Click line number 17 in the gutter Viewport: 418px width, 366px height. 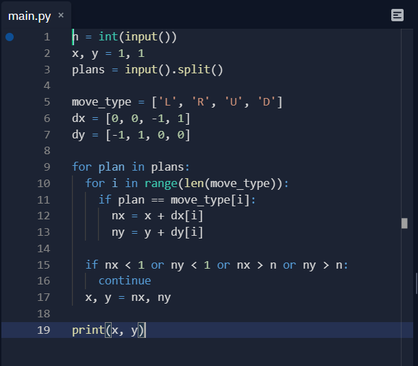tap(44, 297)
